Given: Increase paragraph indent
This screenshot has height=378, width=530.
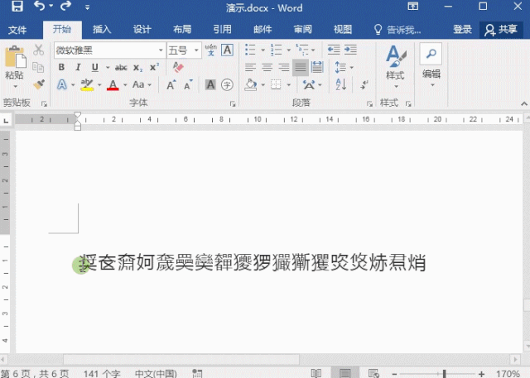Looking at the screenshot, I should click(350, 50).
